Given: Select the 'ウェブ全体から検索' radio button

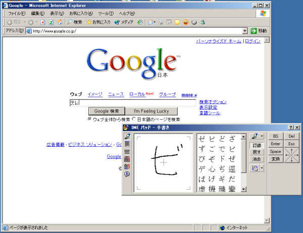Looking at the screenshot, I should tap(89, 119).
